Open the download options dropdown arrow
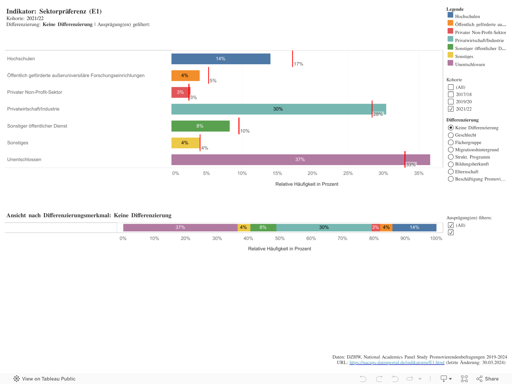 [450, 379]
